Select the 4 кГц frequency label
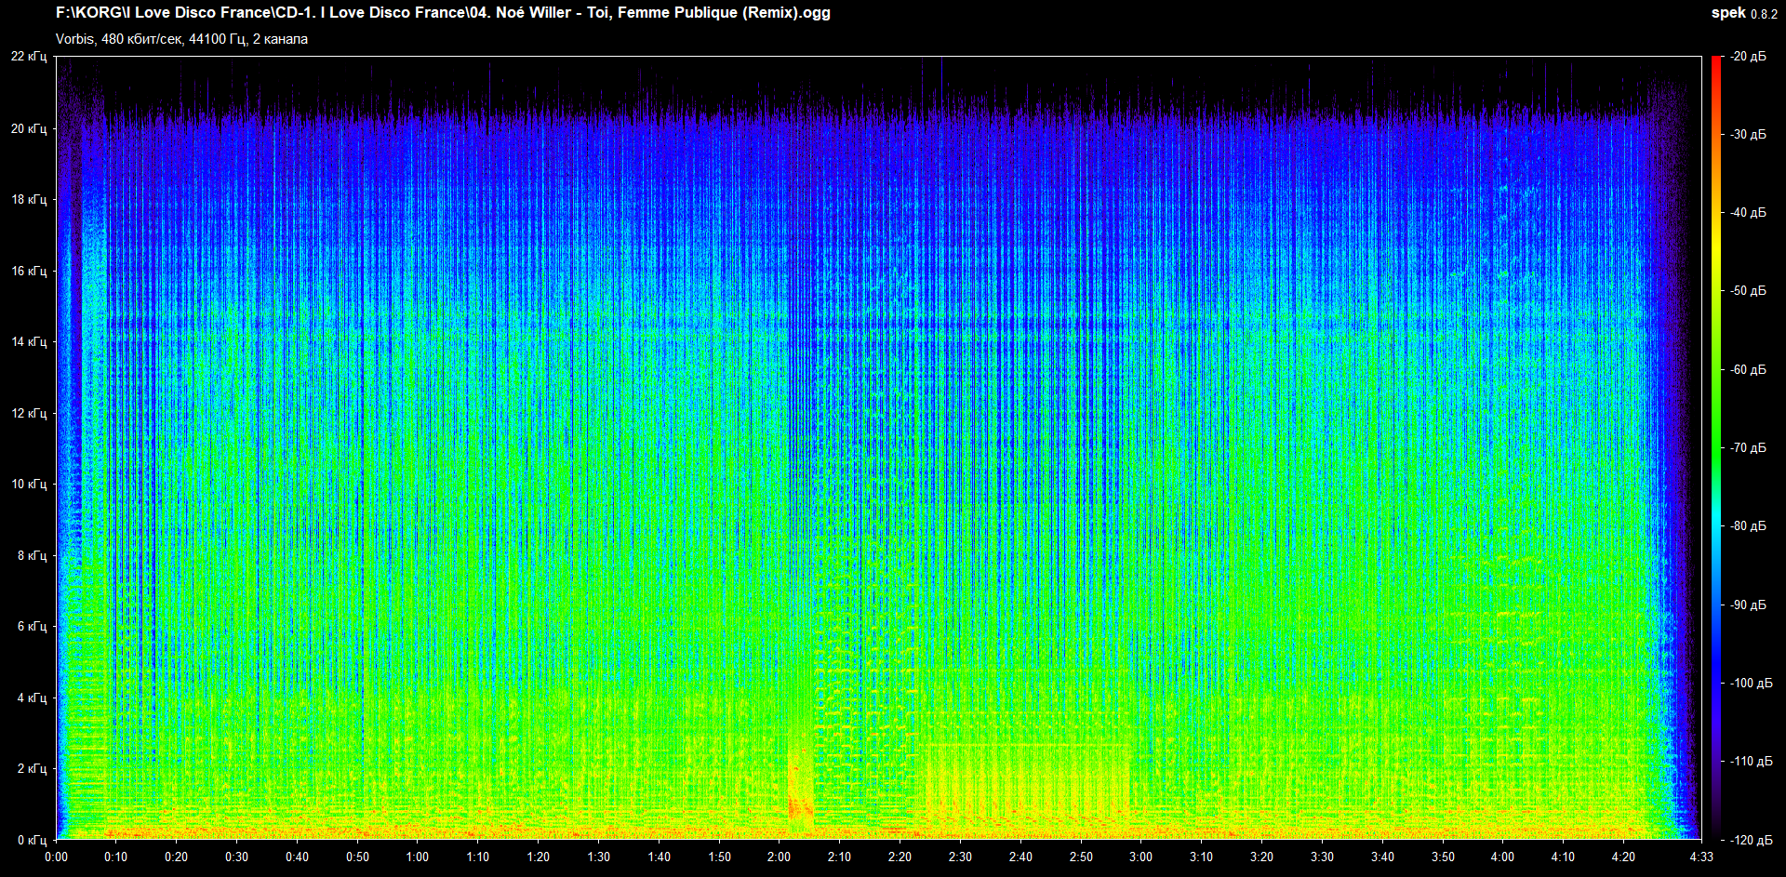 click(x=32, y=698)
